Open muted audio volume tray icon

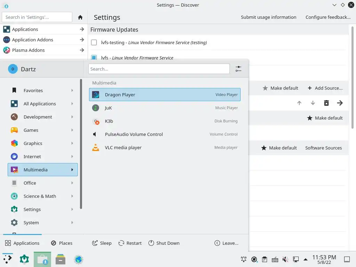click(285, 259)
